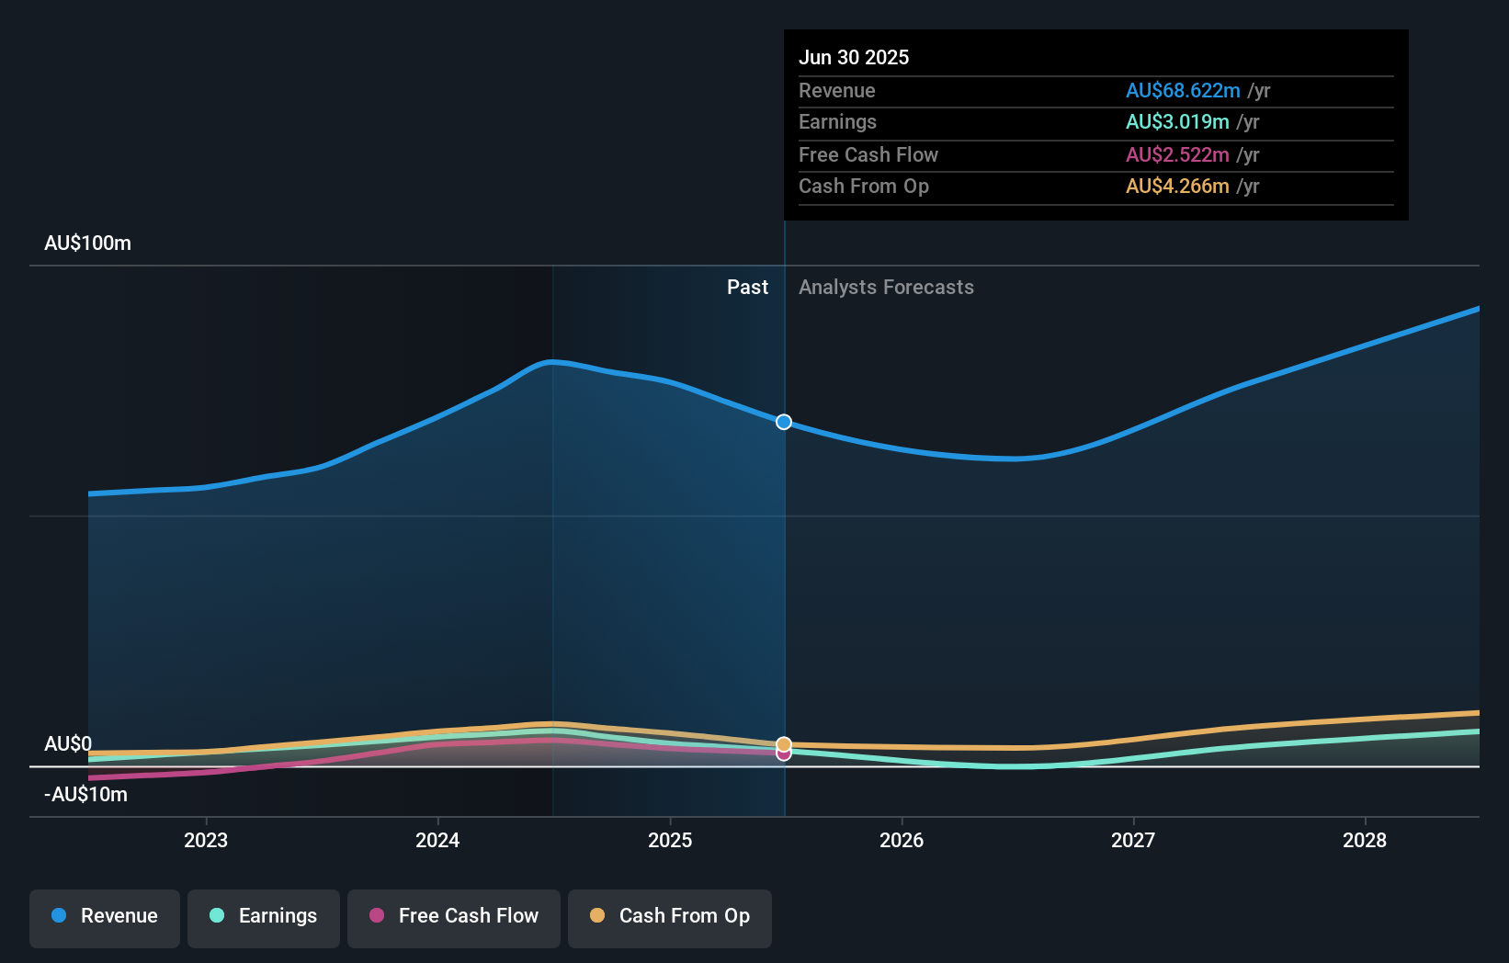Screen dimensions: 1509x963
Task: Expand the Jun 30 2025 tooltip panel
Action: click(x=1095, y=124)
